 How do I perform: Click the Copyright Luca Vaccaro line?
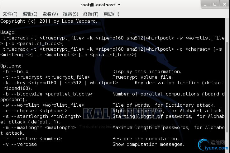point(49,21)
